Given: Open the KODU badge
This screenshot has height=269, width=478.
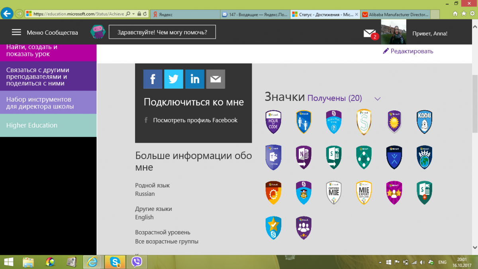Looking at the screenshot, I should pyautogui.click(x=424, y=122).
